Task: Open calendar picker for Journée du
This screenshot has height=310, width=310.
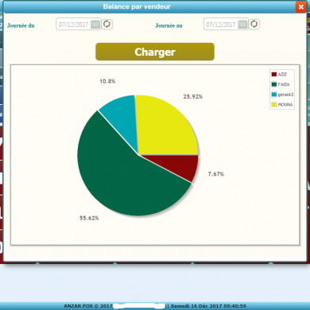Action: pos(95,25)
